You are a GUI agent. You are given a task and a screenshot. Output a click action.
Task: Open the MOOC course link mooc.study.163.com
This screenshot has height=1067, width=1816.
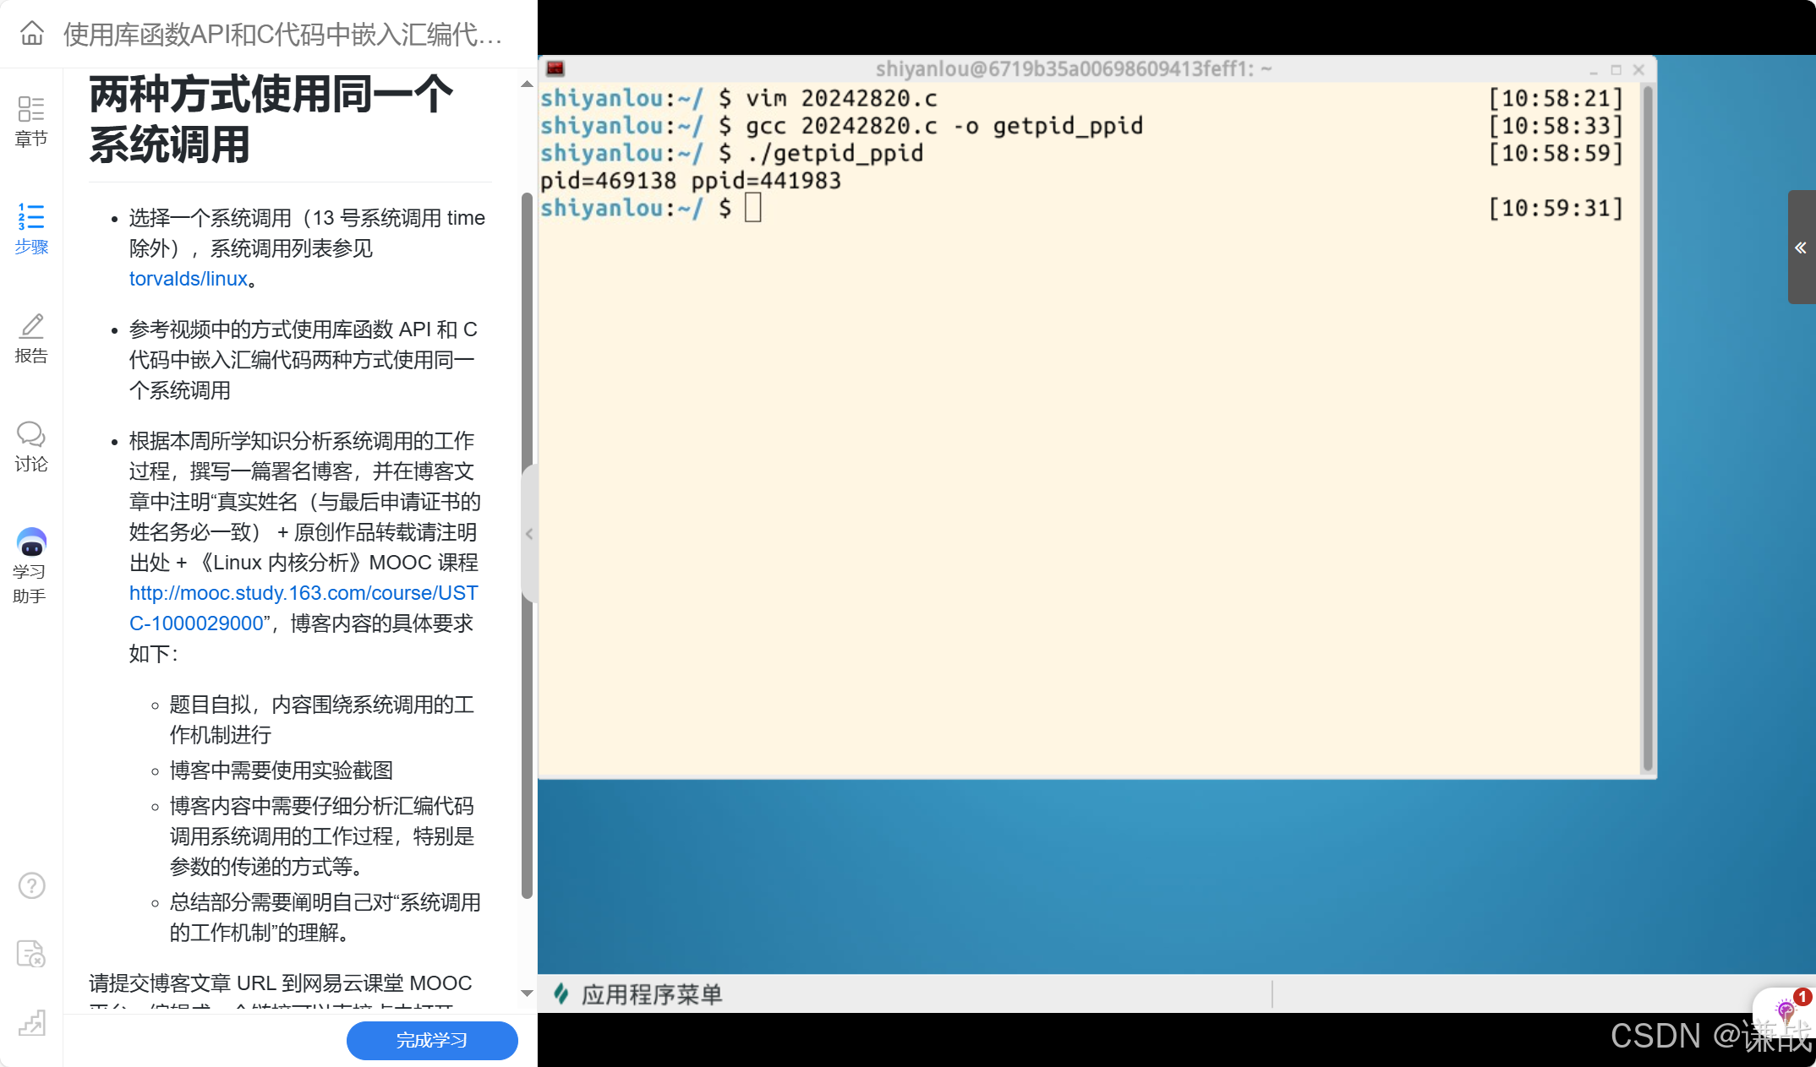304,593
